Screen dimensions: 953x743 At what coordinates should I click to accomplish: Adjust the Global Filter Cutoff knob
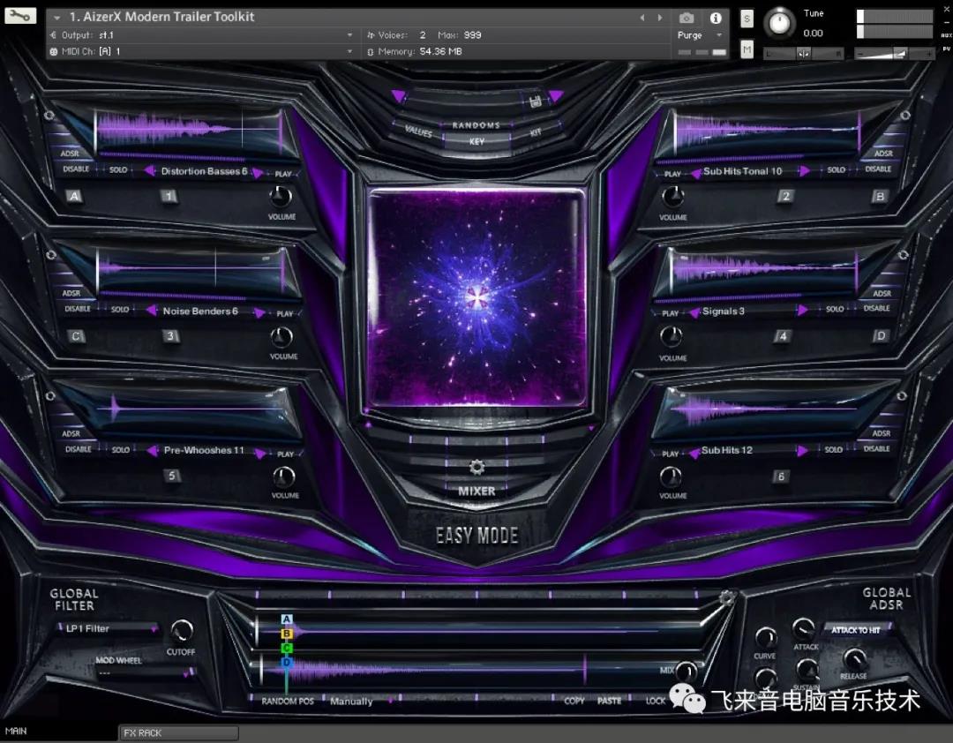tap(181, 631)
